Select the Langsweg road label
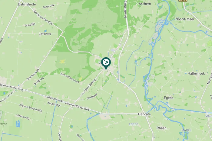Image resolution: width=212 pixels, height=141 pixels. (45, 34)
